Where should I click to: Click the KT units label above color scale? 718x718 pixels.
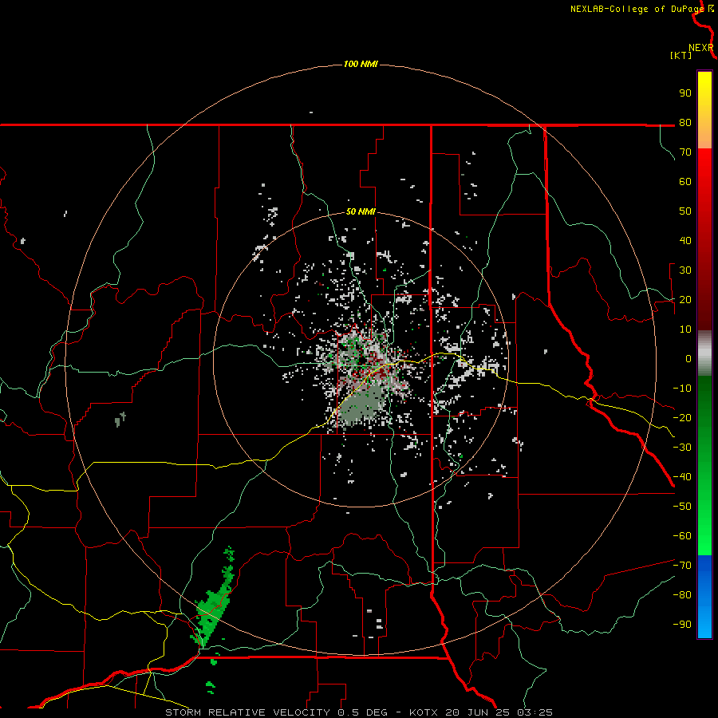[x=681, y=55]
